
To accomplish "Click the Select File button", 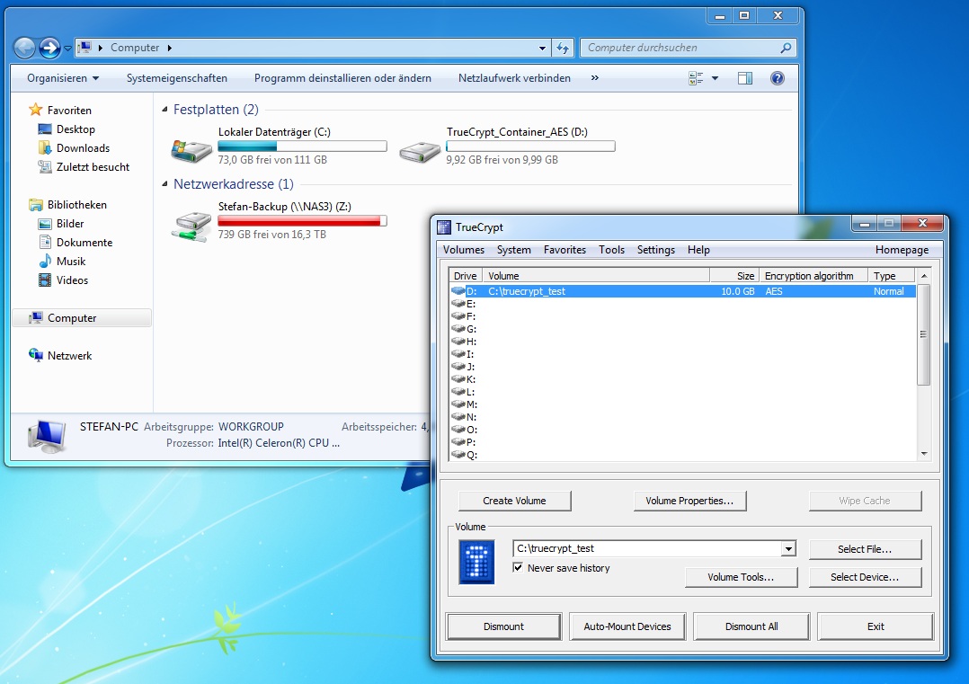I will click(x=865, y=548).
